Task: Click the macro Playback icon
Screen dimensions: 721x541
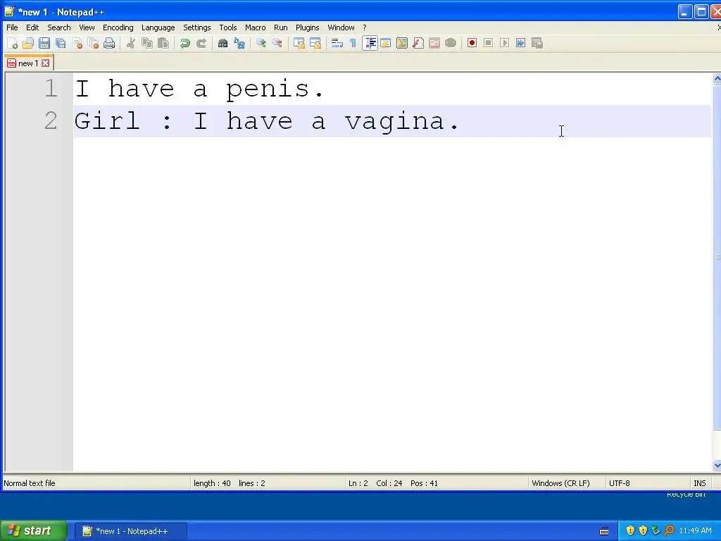Action: point(504,43)
